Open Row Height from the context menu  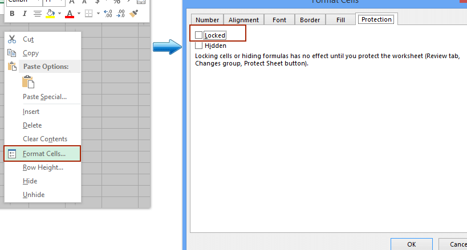tap(43, 167)
